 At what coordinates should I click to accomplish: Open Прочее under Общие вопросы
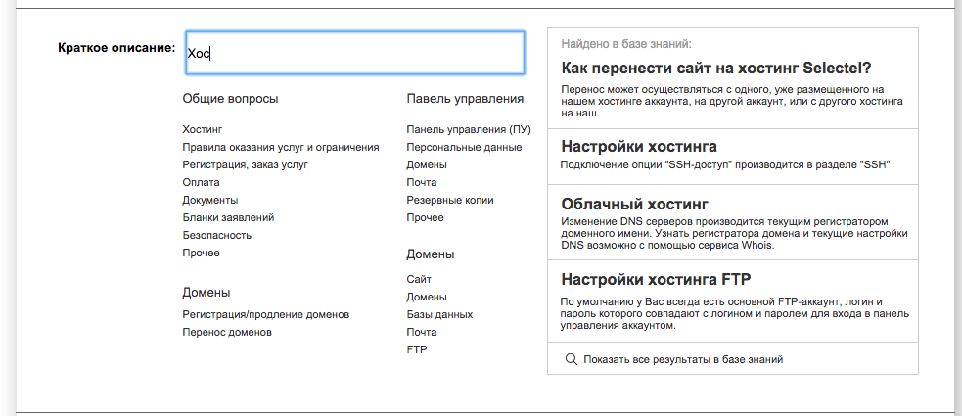201,253
